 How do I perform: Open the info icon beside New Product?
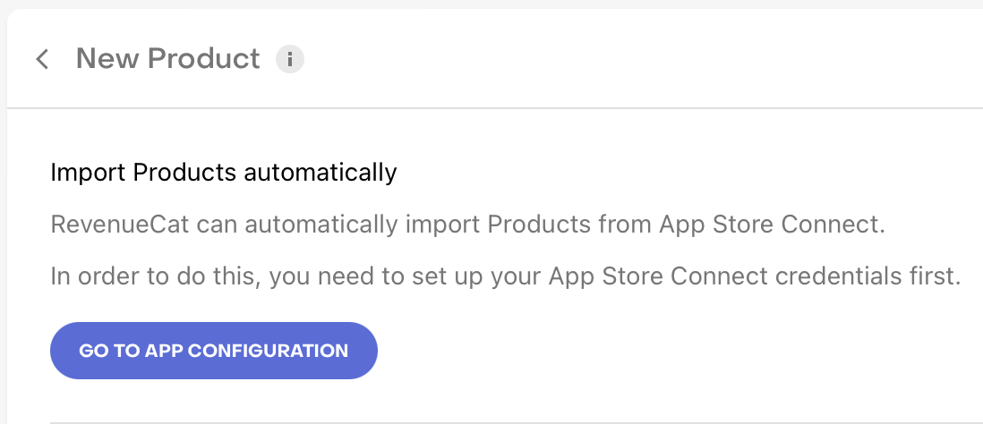tap(289, 60)
